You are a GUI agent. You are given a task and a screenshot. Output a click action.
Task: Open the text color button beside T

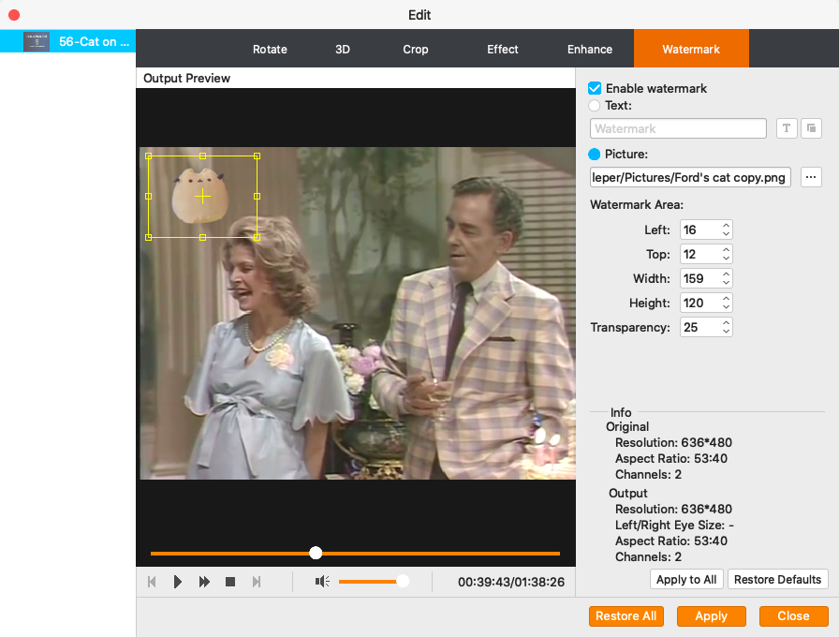[x=811, y=128]
